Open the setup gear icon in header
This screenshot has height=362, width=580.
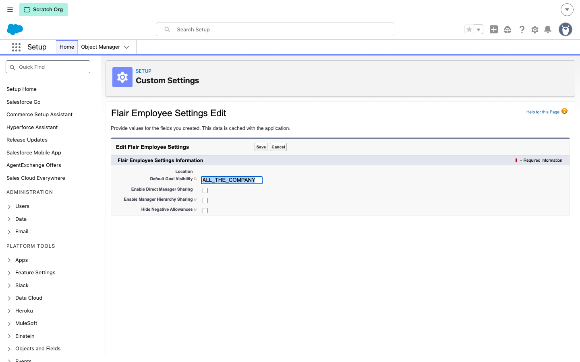tap(535, 29)
